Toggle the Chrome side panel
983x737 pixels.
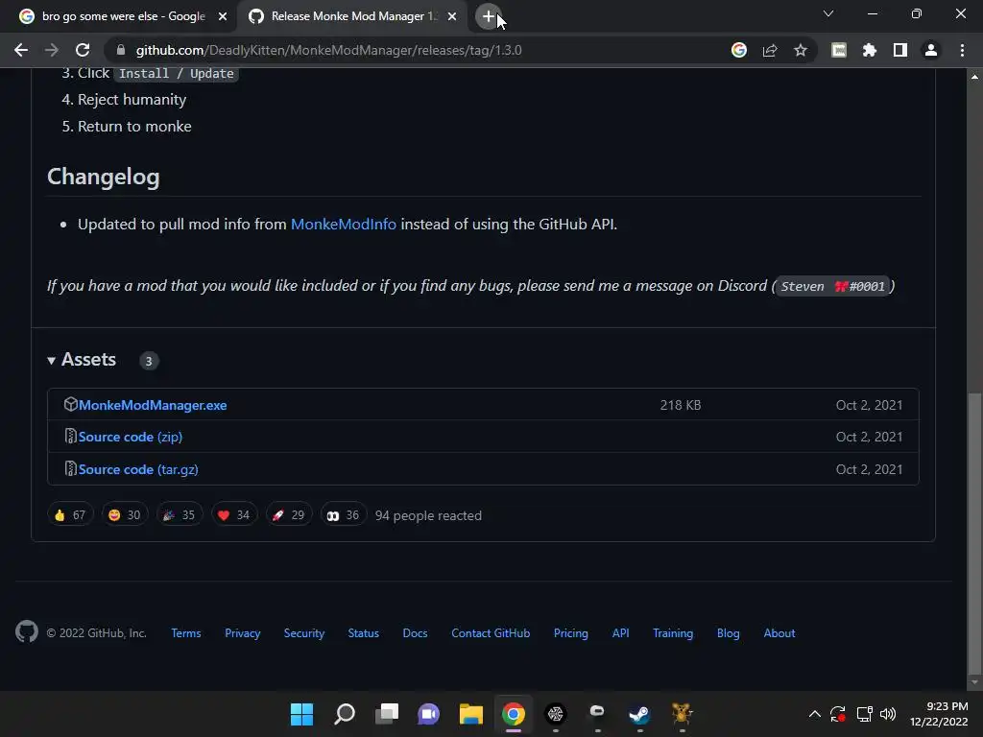click(900, 50)
